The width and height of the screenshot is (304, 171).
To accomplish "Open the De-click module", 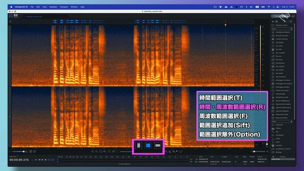I will pos(279,46).
